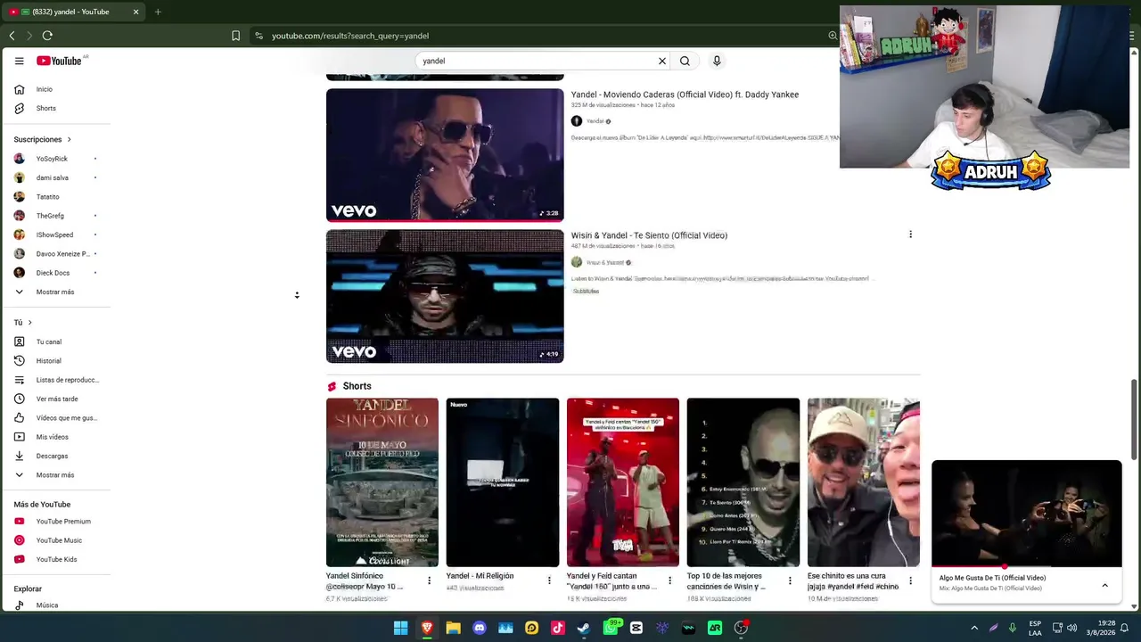This screenshot has width=1141, height=642.
Task: Go to YouTube home via logo
Action: pos(59,61)
